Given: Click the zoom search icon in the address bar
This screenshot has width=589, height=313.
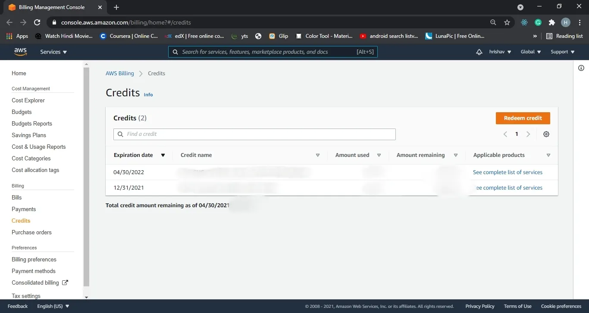Looking at the screenshot, I should [493, 22].
